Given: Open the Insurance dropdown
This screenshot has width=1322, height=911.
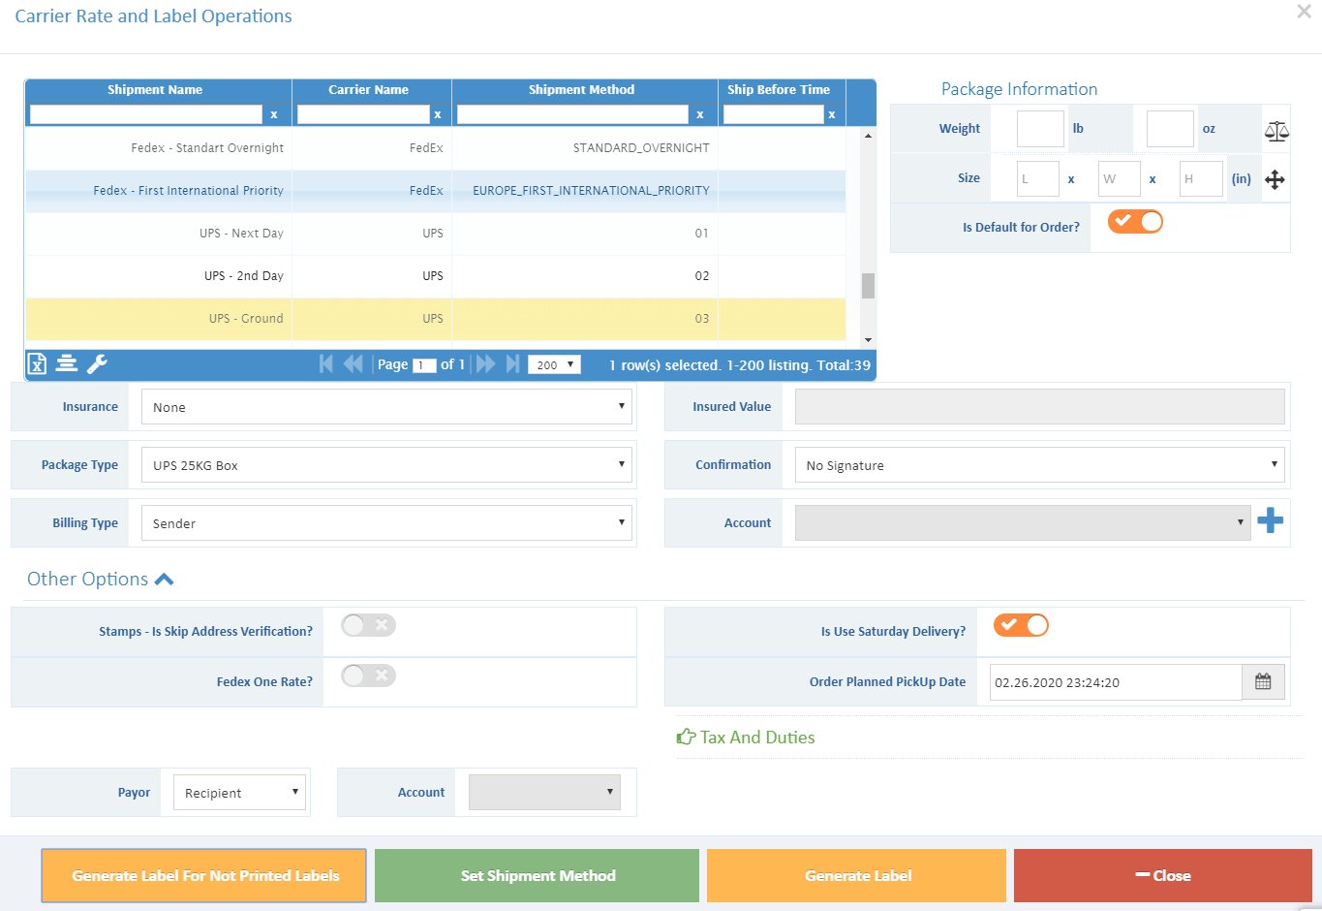Looking at the screenshot, I should pyautogui.click(x=386, y=407).
